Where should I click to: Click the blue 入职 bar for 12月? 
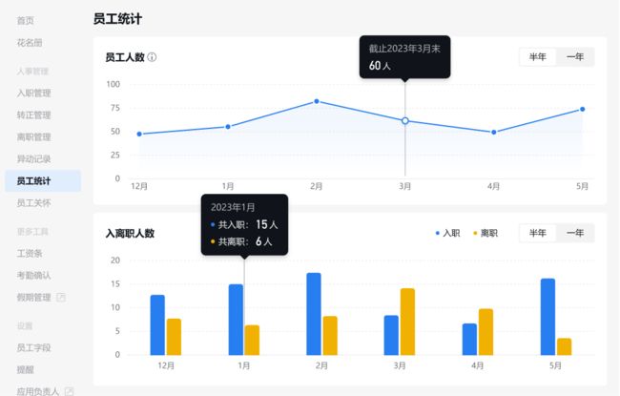click(157, 324)
